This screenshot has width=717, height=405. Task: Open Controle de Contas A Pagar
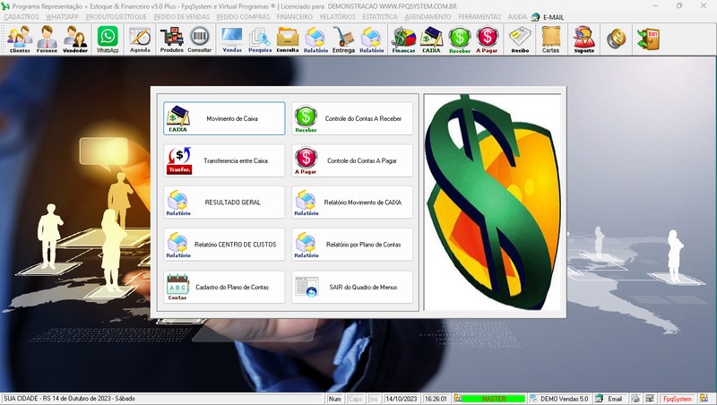pyautogui.click(x=352, y=160)
